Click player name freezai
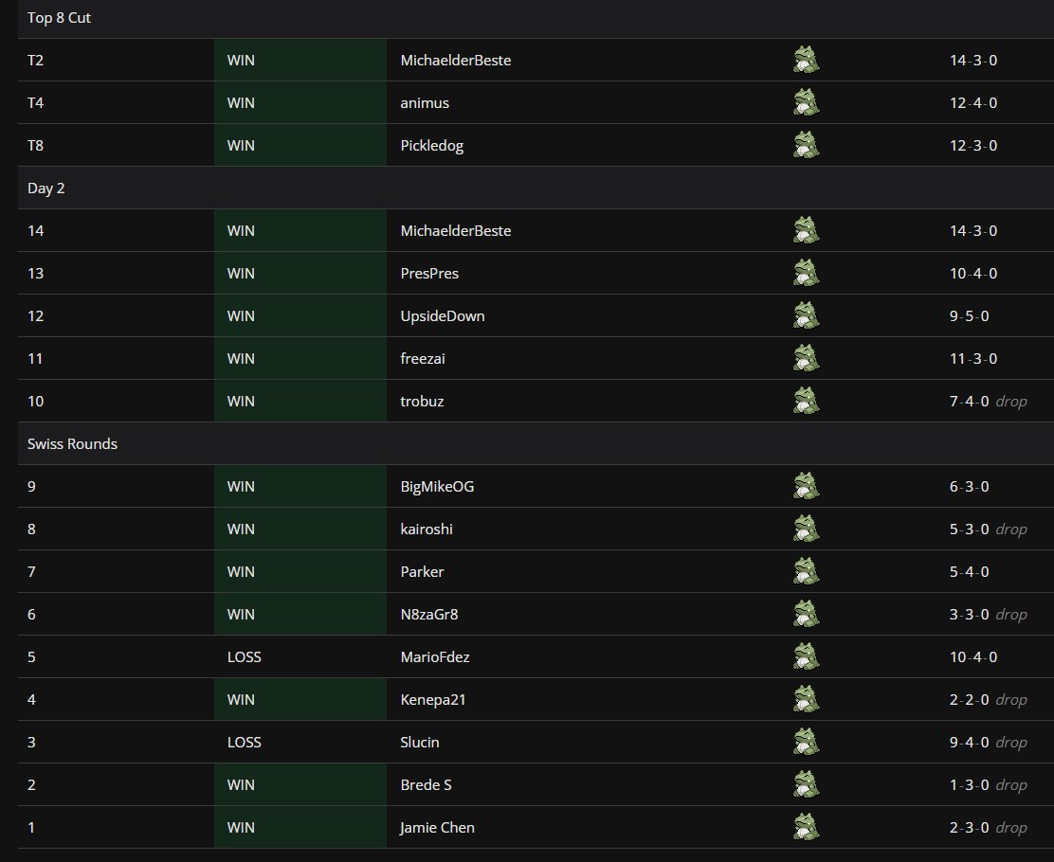The height and width of the screenshot is (862, 1054). click(423, 359)
